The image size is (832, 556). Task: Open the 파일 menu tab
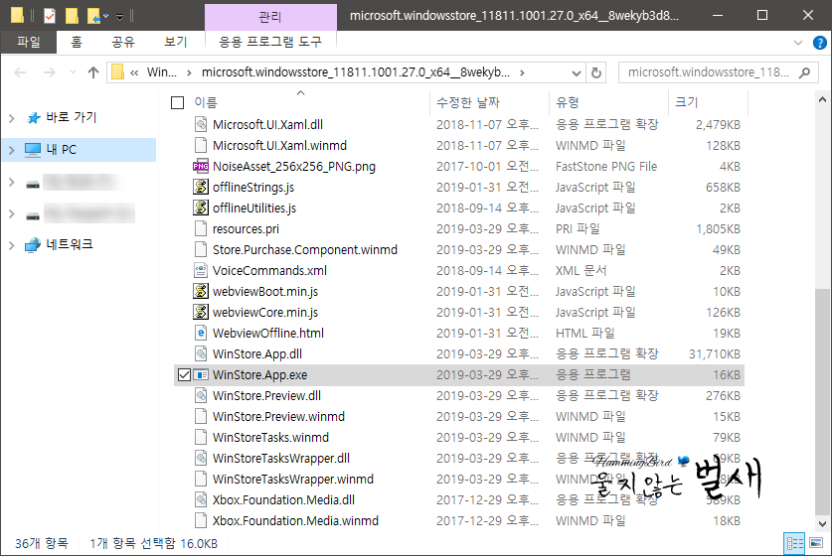[x=29, y=42]
